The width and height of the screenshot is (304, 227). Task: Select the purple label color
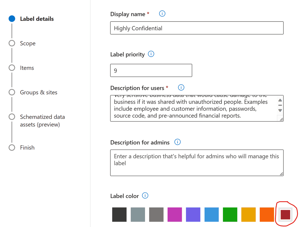coord(193,215)
